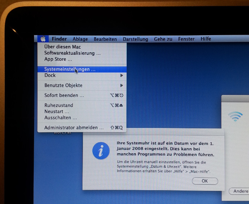249x204 pixels.
Task: Select Sofort beenden menu entry
Action: pos(82,95)
